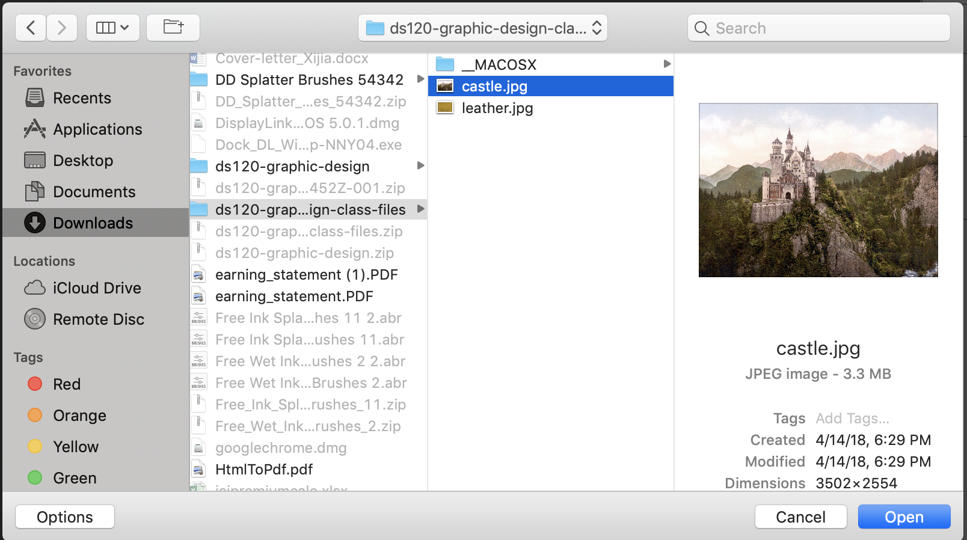The image size is (967, 540).
Task: Open iCloud Drive location
Action: (96, 288)
